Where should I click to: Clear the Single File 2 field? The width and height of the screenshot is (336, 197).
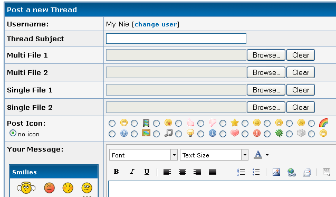click(x=301, y=107)
